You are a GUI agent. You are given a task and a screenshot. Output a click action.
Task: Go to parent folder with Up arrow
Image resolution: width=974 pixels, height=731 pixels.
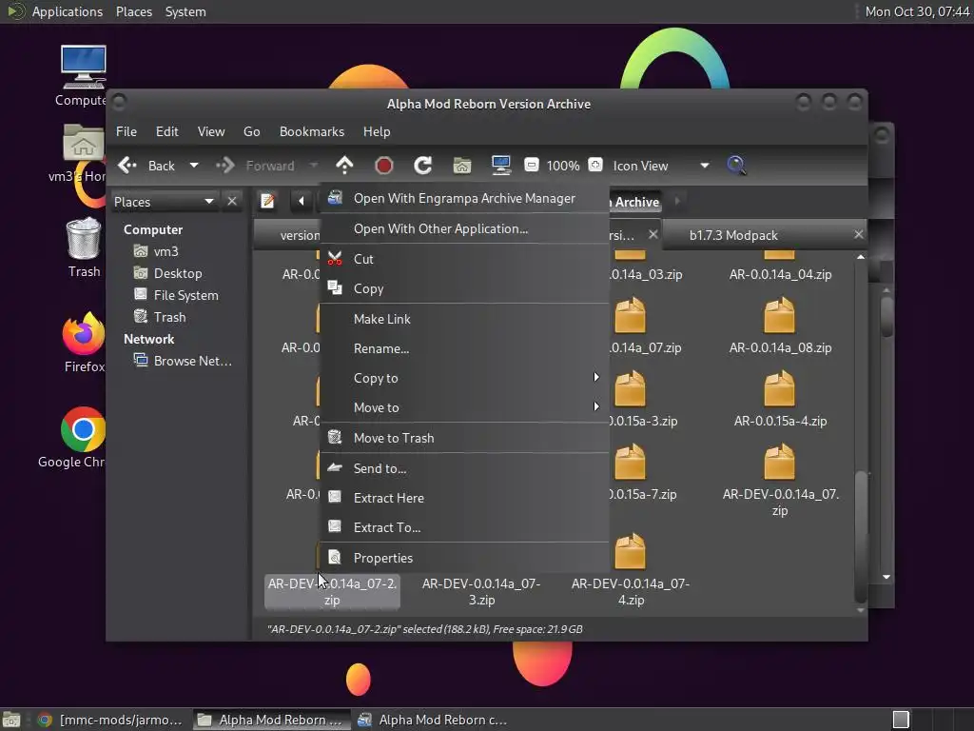point(344,166)
